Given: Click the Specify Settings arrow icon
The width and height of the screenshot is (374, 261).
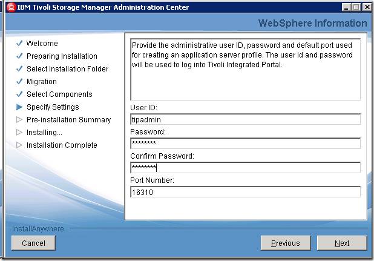Looking at the screenshot, I should [19, 107].
